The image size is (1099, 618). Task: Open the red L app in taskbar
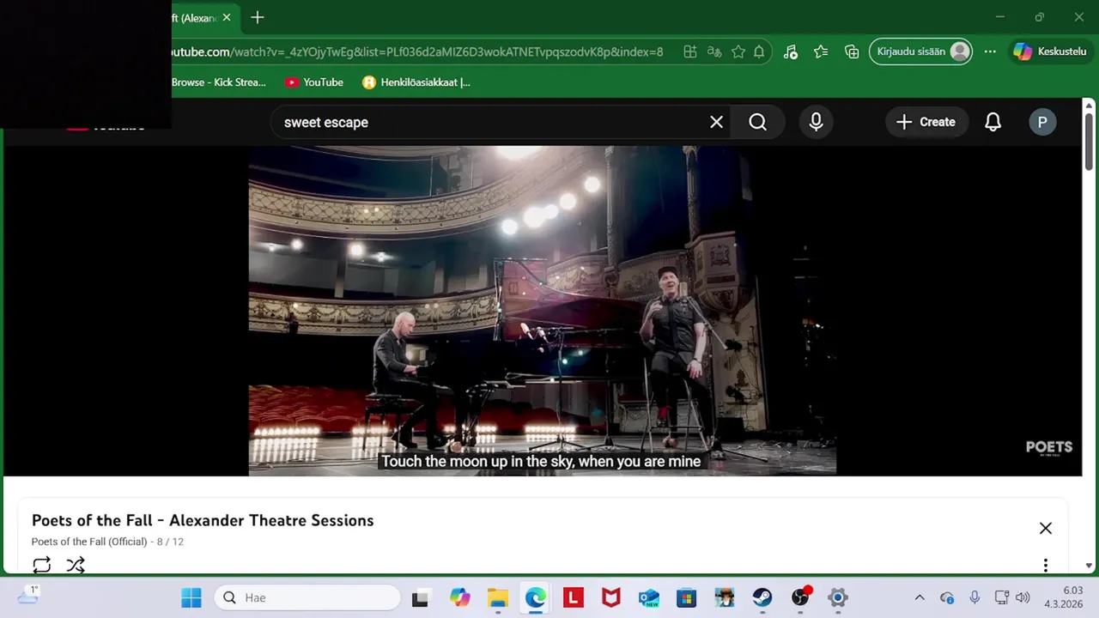[x=574, y=597]
